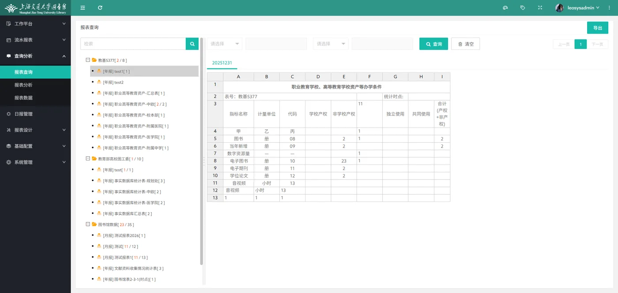Open the first 请选择 dropdown

pos(225,44)
